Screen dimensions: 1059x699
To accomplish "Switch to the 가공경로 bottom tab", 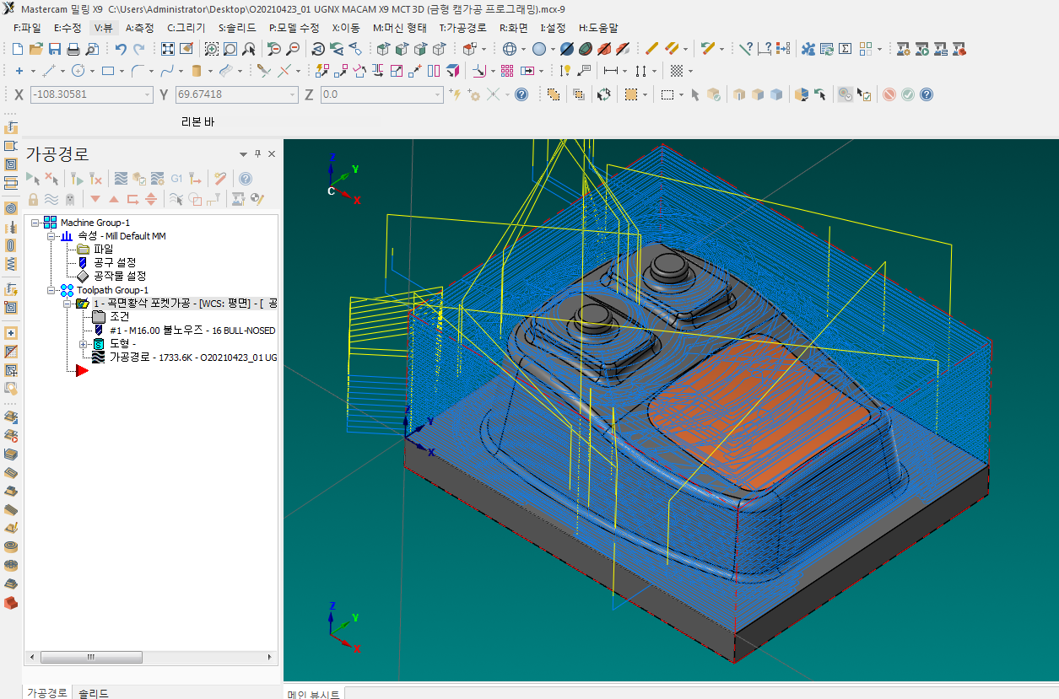I will (x=47, y=692).
